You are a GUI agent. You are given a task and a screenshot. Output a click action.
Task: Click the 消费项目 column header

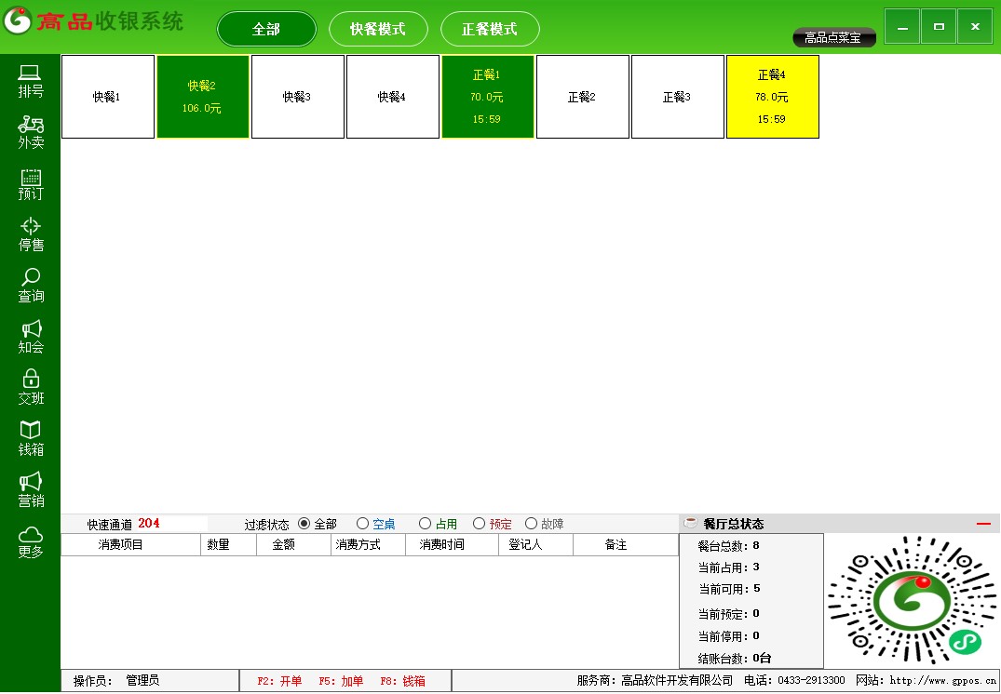(121, 545)
